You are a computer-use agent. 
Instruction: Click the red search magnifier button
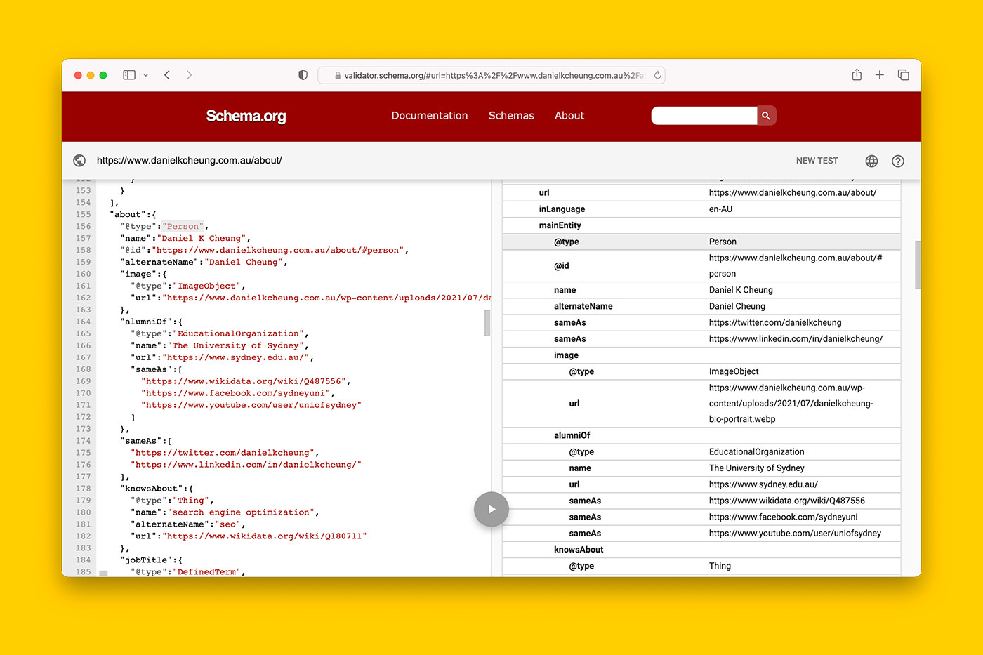(767, 116)
